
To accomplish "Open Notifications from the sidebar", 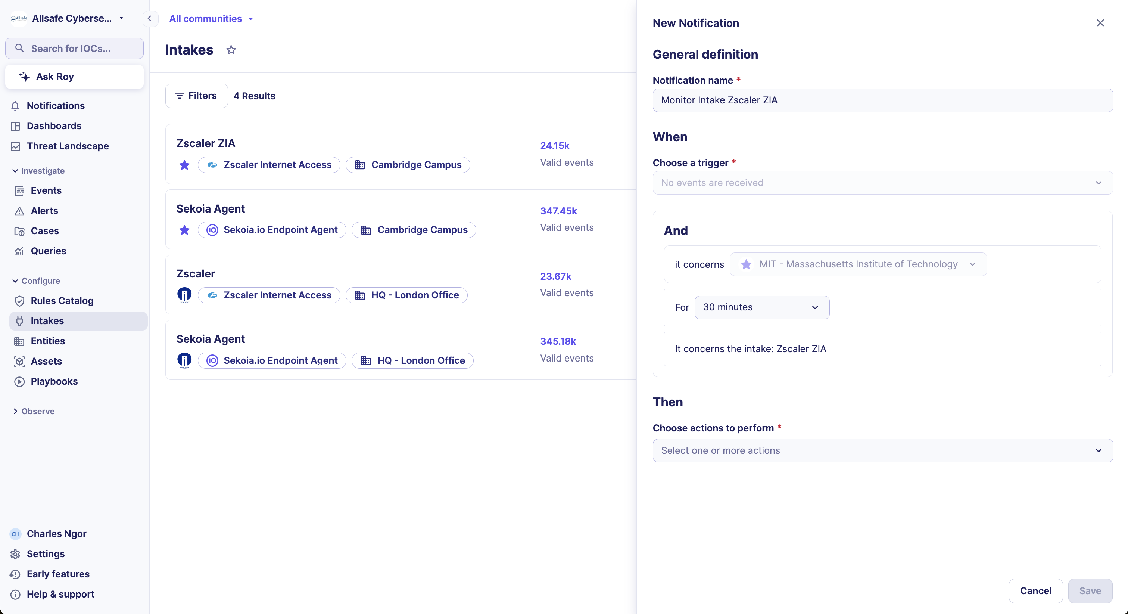I will (x=16, y=106).
